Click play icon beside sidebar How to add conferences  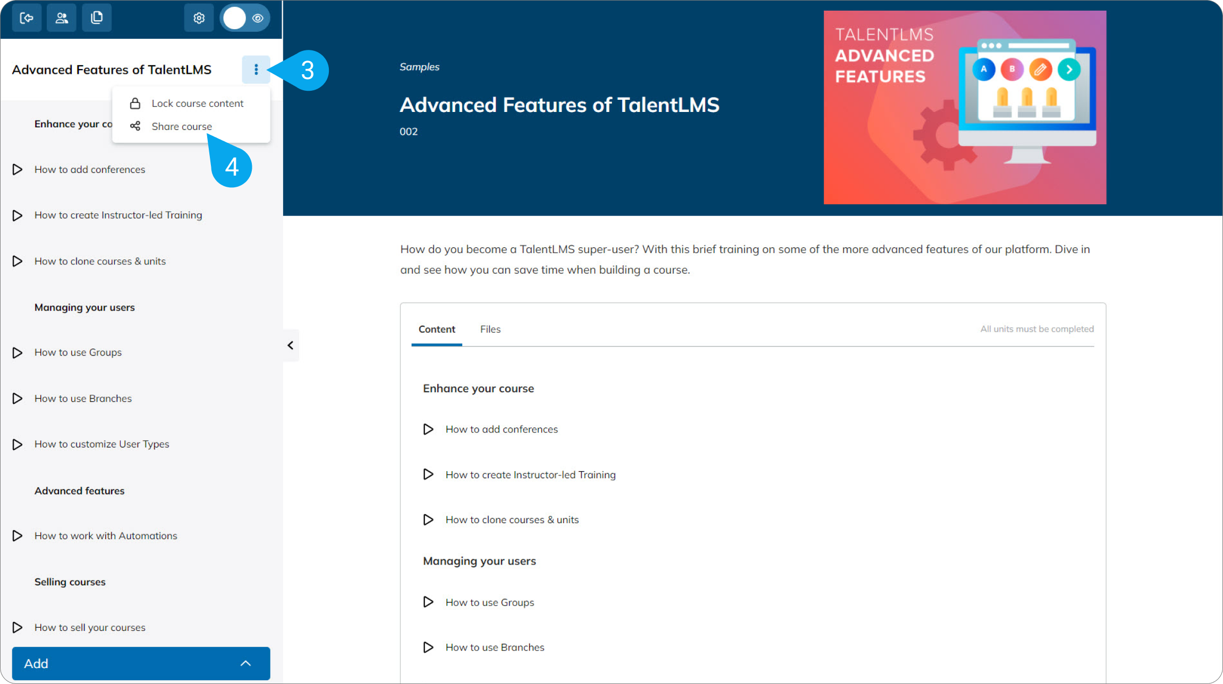[x=18, y=169]
